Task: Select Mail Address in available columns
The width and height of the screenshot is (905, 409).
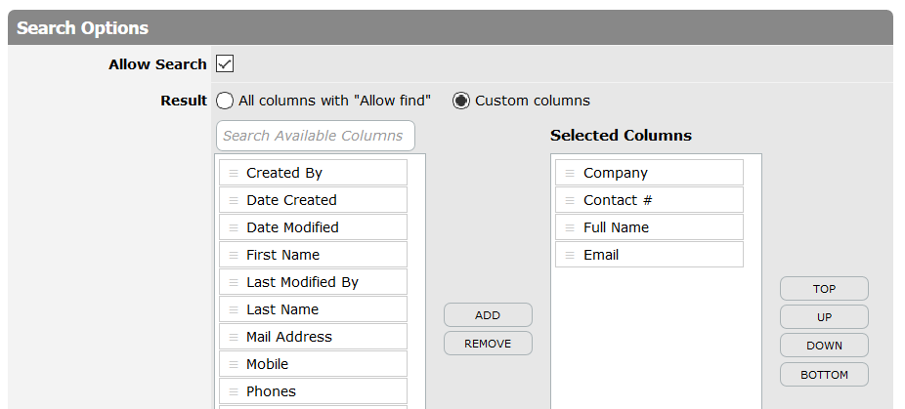Action: click(313, 337)
